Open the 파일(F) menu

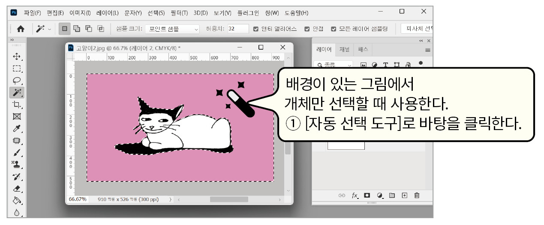pyautogui.click(x=33, y=13)
